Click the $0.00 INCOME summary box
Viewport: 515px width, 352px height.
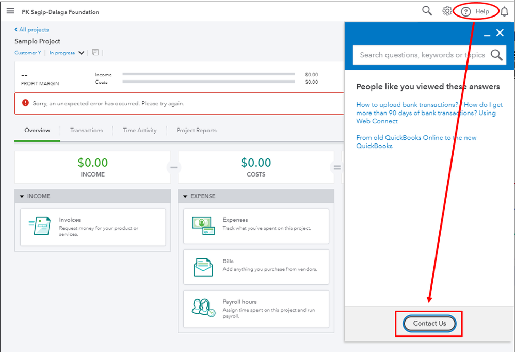point(92,167)
